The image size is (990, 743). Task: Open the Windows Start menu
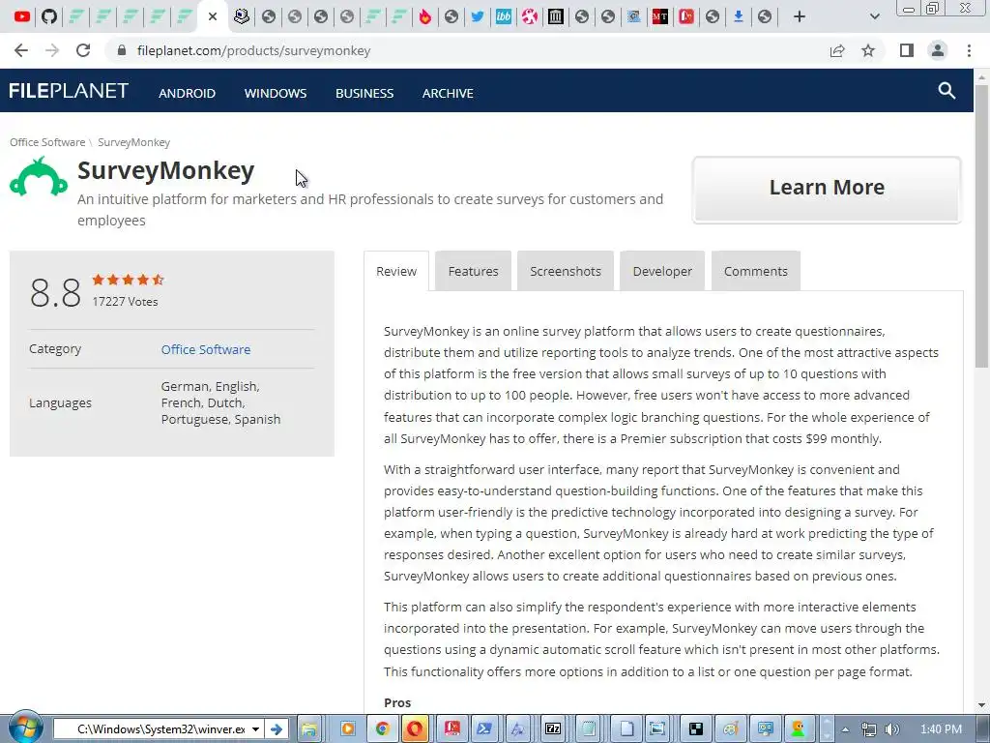click(25, 728)
